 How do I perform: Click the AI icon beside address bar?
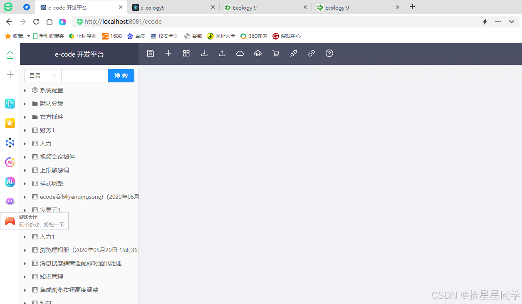click(62, 22)
